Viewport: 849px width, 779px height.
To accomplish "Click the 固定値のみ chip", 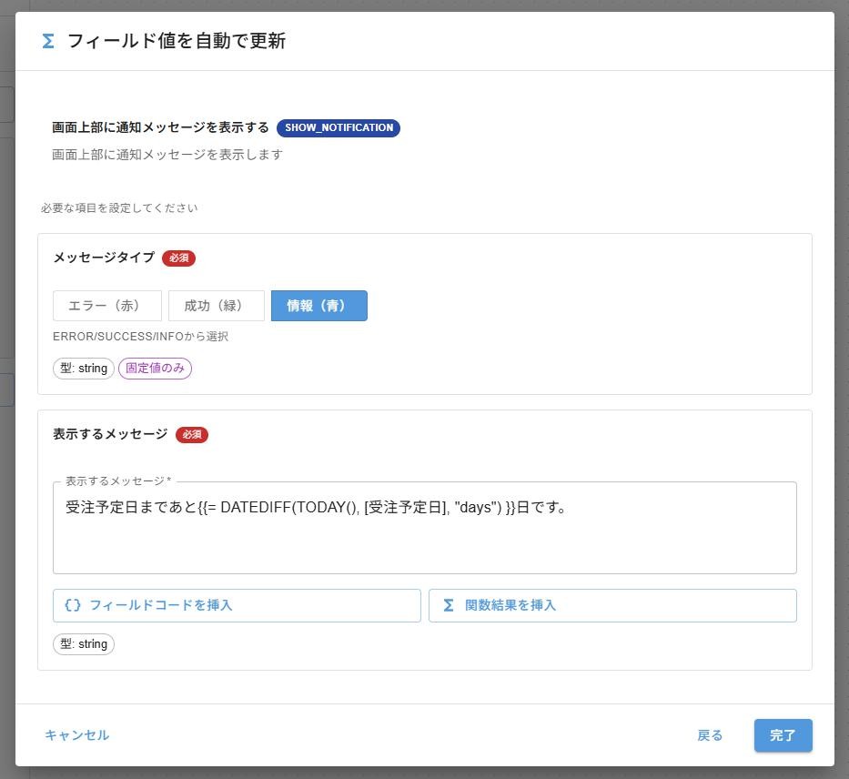I will point(155,369).
